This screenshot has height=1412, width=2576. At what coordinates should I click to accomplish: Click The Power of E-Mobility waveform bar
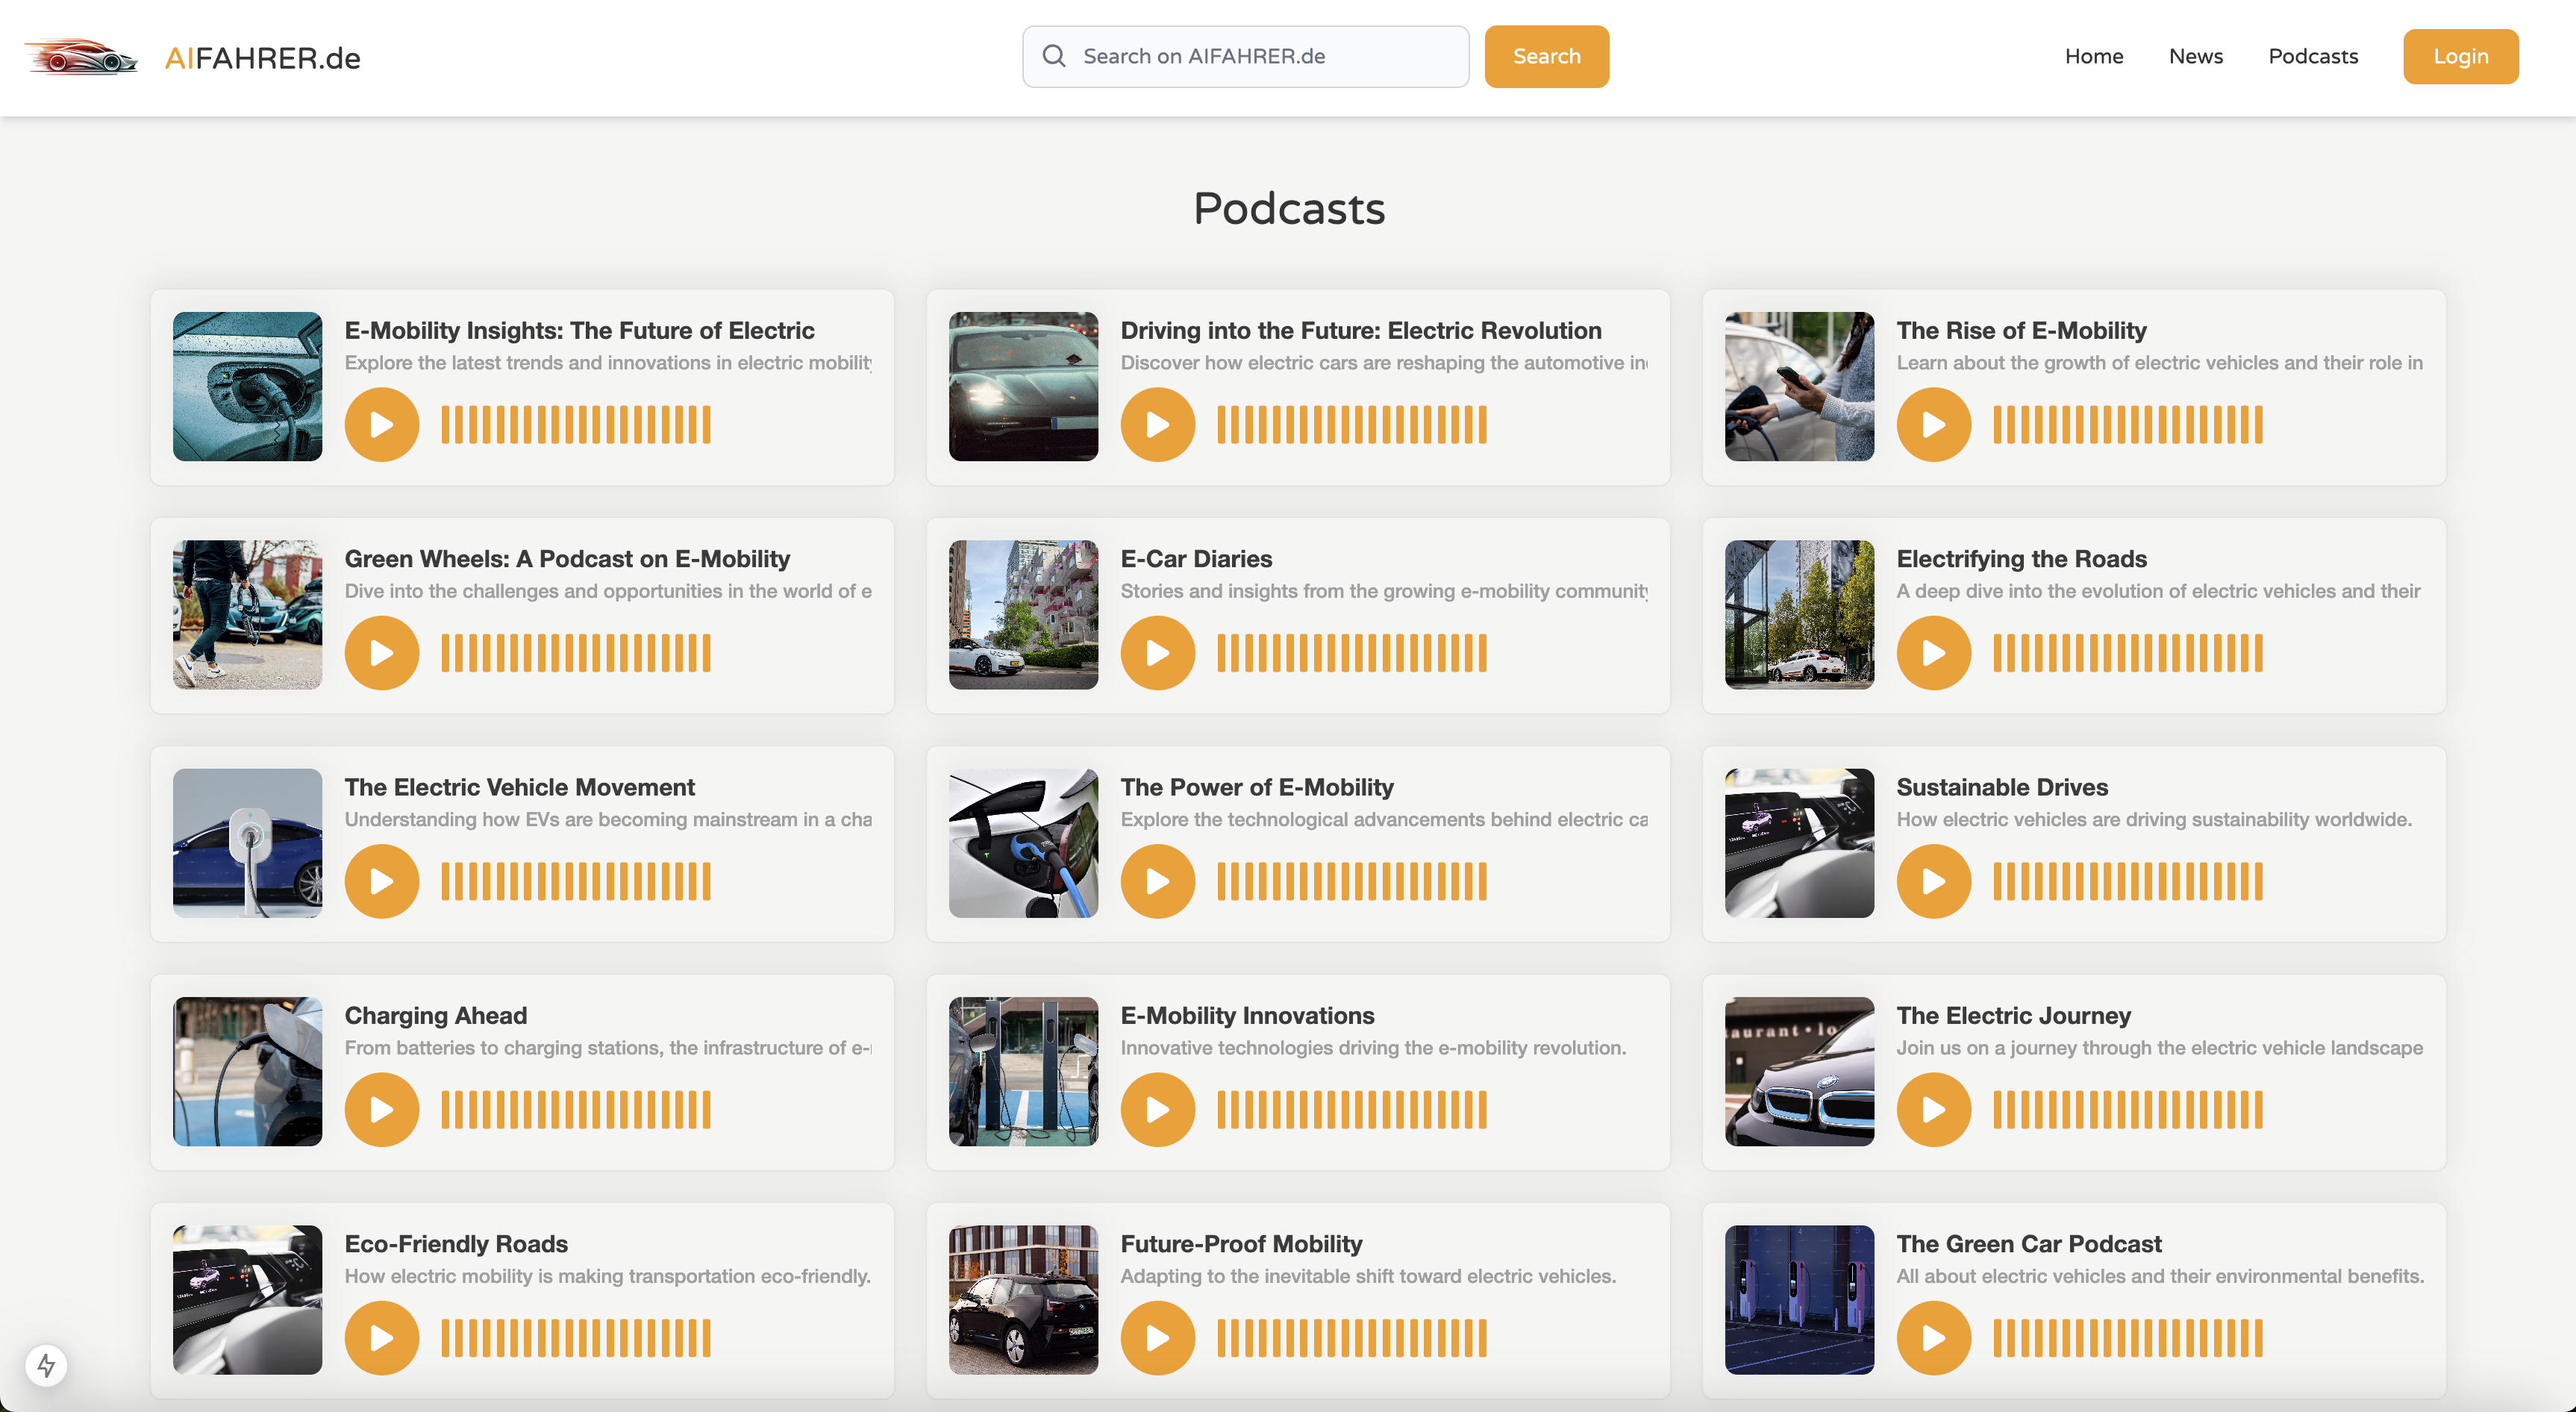point(1351,881)
